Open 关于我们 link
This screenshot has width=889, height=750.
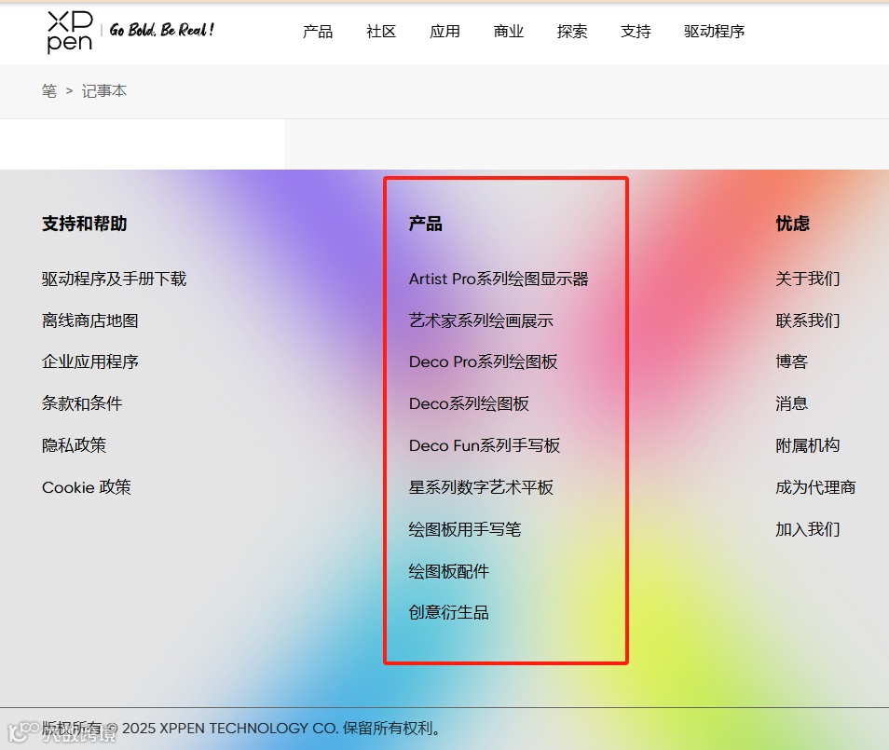point(807,279)
